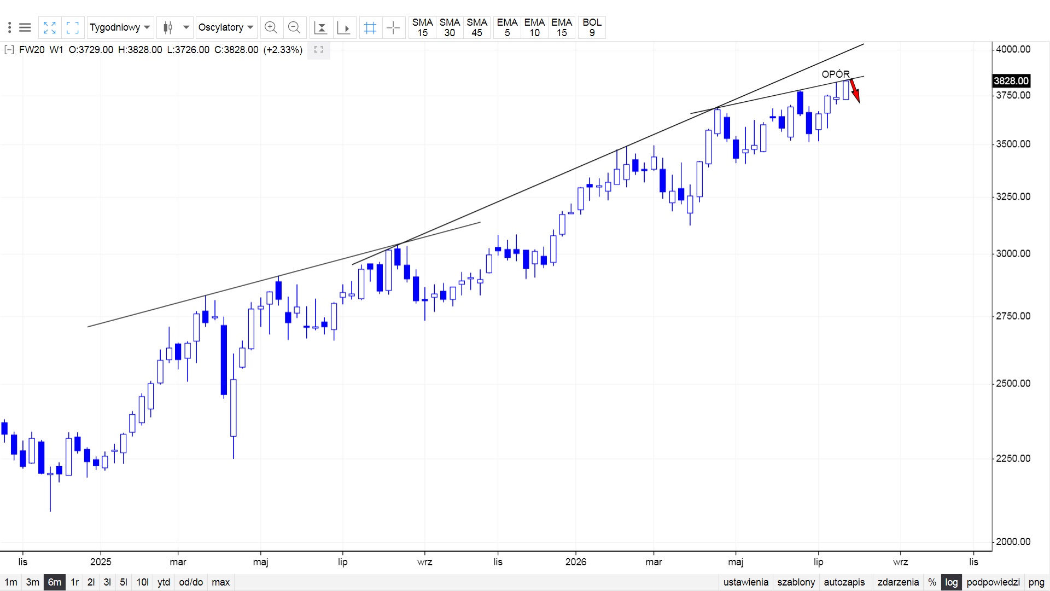Image resolution: width=1050 pixels, height=591 pixels.
Task: Zoom in with the magnifier plus icon
Action: coord(271,27)
